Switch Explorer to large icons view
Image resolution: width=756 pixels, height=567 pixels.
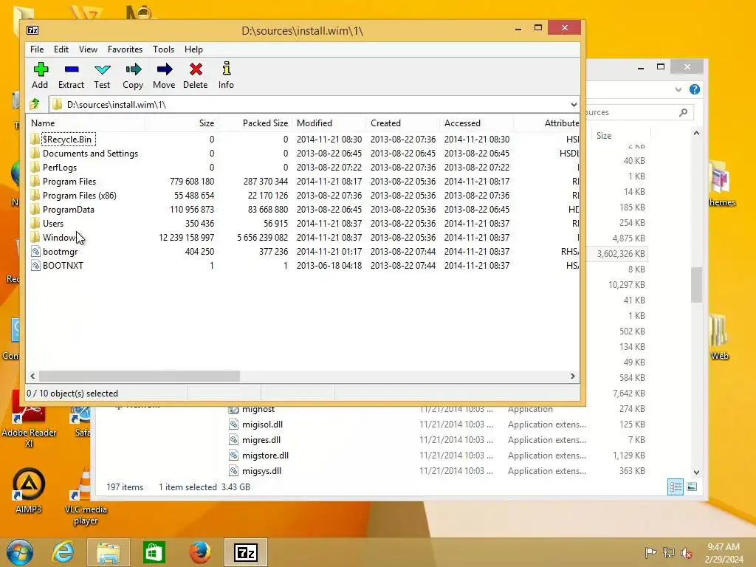692,487
